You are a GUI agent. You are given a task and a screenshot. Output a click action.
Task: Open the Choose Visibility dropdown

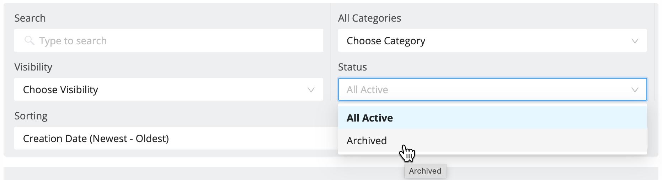pos(169,90)
